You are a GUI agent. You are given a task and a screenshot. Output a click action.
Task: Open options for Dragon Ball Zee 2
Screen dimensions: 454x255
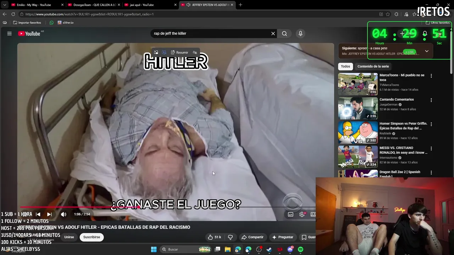431,172
